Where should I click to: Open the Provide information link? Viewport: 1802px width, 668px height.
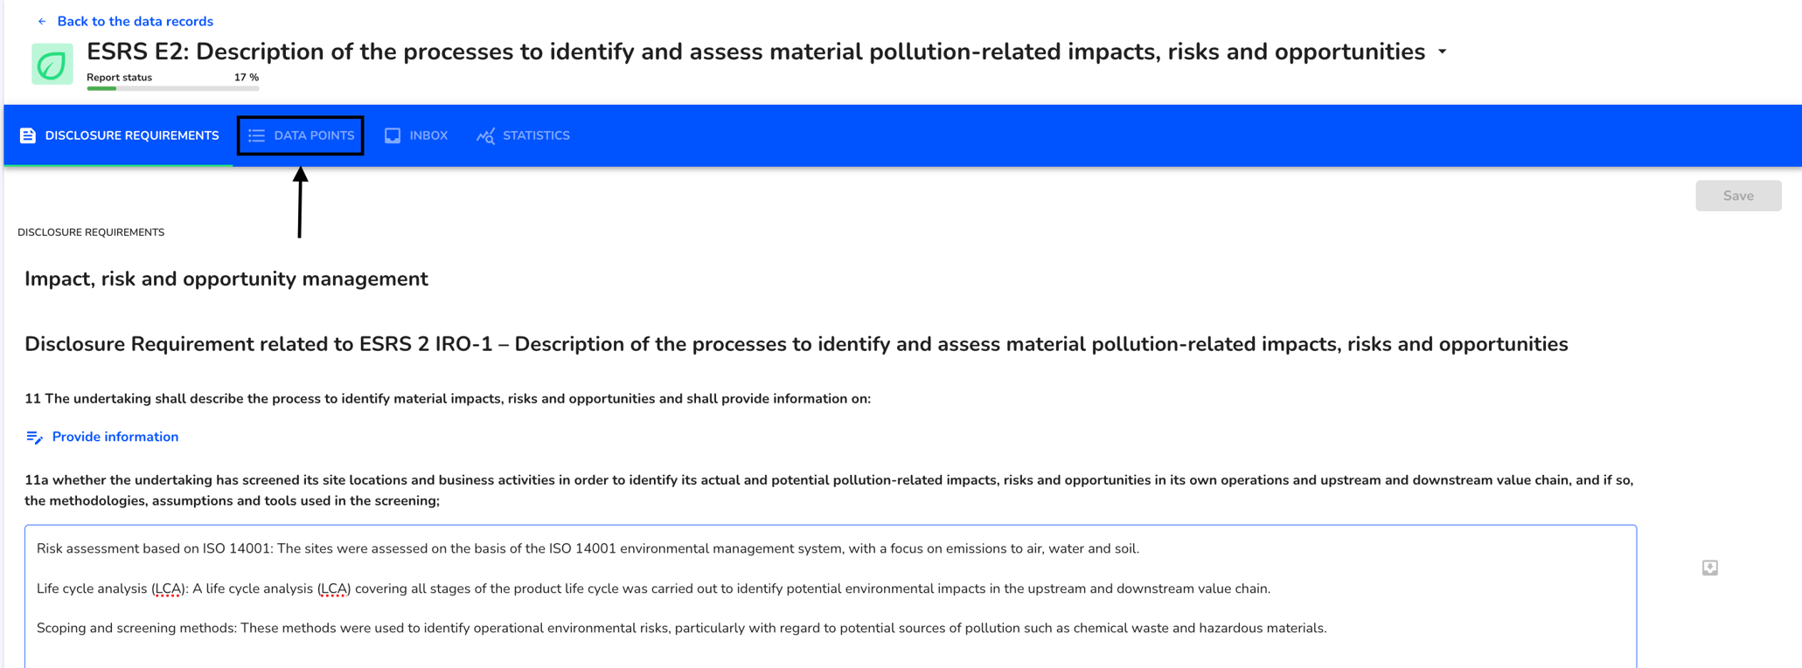115,437
